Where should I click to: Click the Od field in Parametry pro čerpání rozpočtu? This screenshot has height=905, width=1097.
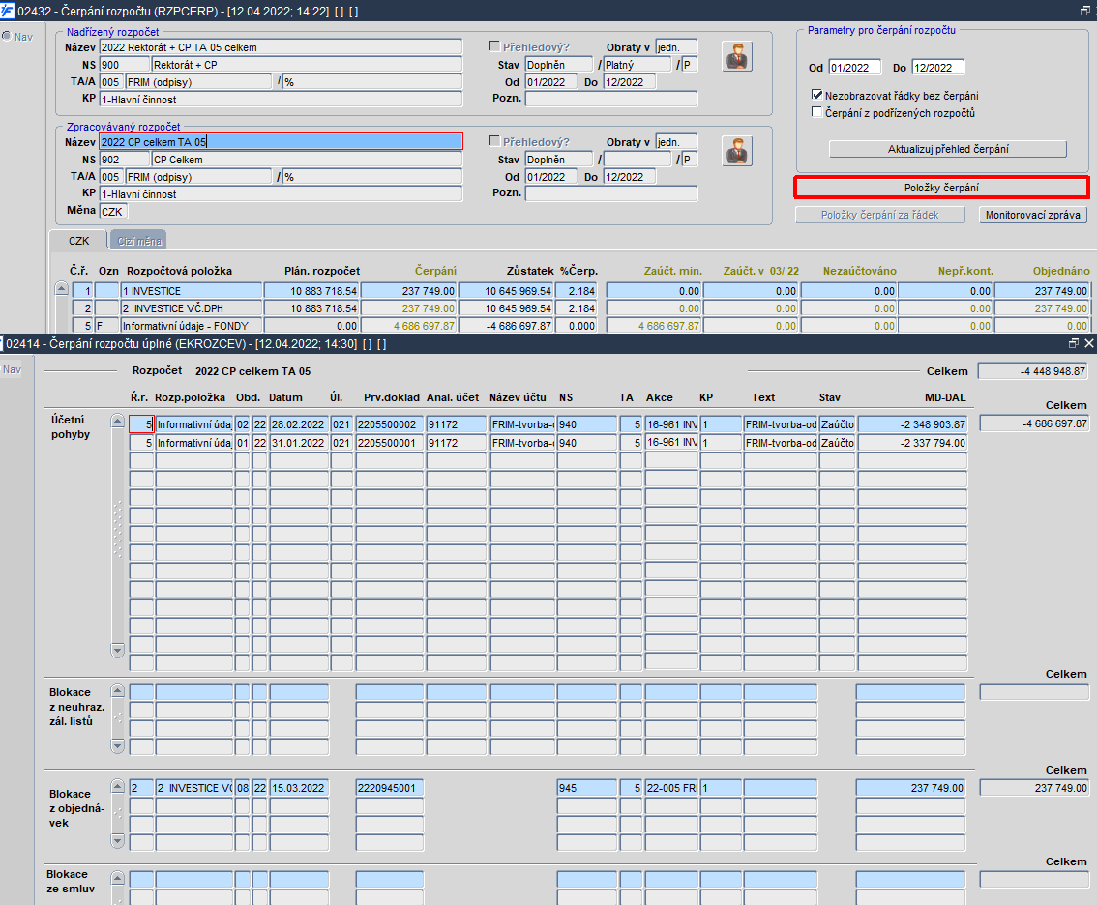pos(854,68)
